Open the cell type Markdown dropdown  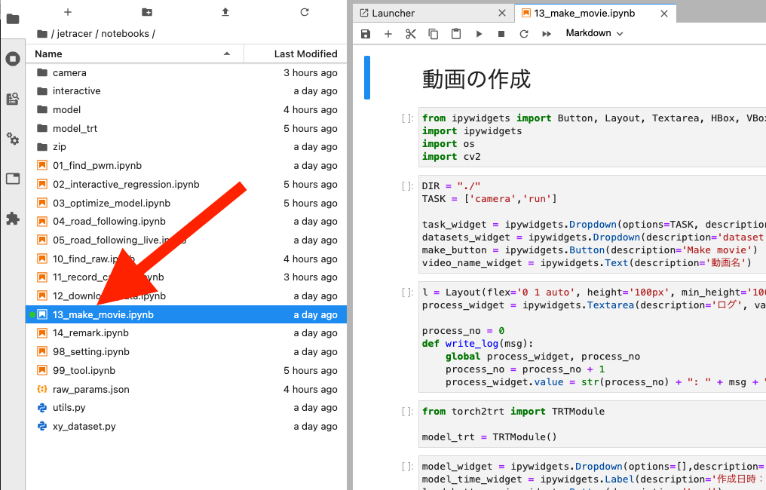pyautogui.click(x=594, y=33)
